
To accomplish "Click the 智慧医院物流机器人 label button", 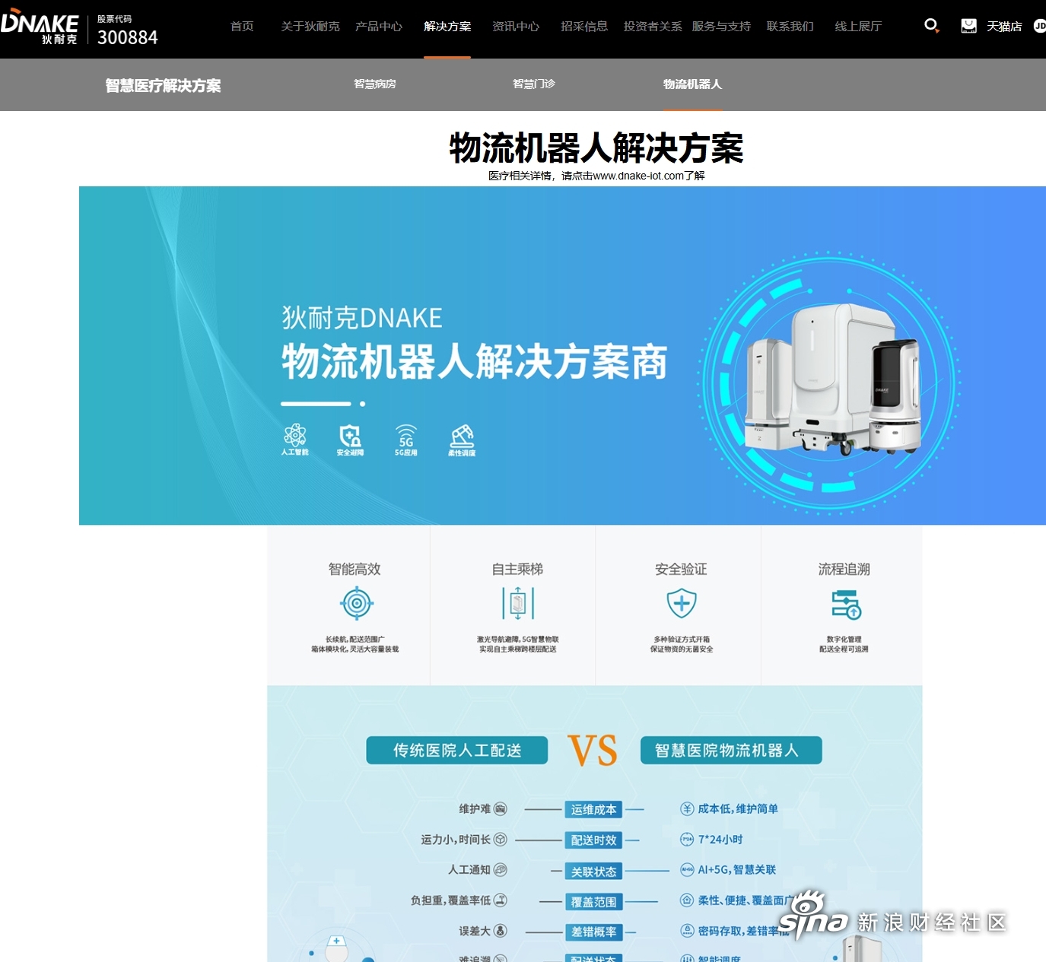I will point(731,750).
